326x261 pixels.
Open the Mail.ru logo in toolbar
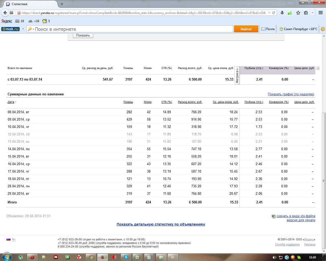point(10,29)
